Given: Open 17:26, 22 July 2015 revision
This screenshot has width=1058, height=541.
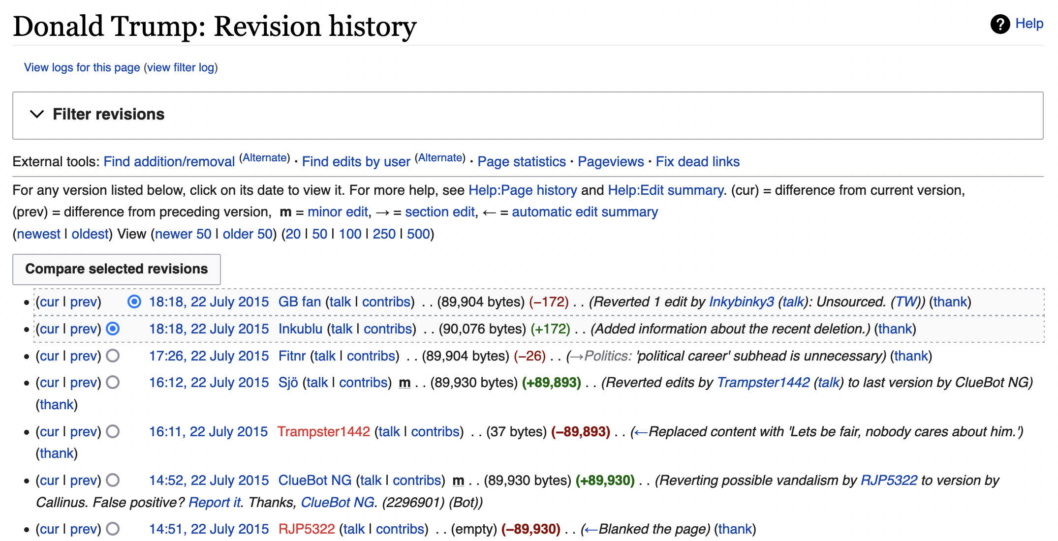Looking at the screenshot, I should click(209, 356).
